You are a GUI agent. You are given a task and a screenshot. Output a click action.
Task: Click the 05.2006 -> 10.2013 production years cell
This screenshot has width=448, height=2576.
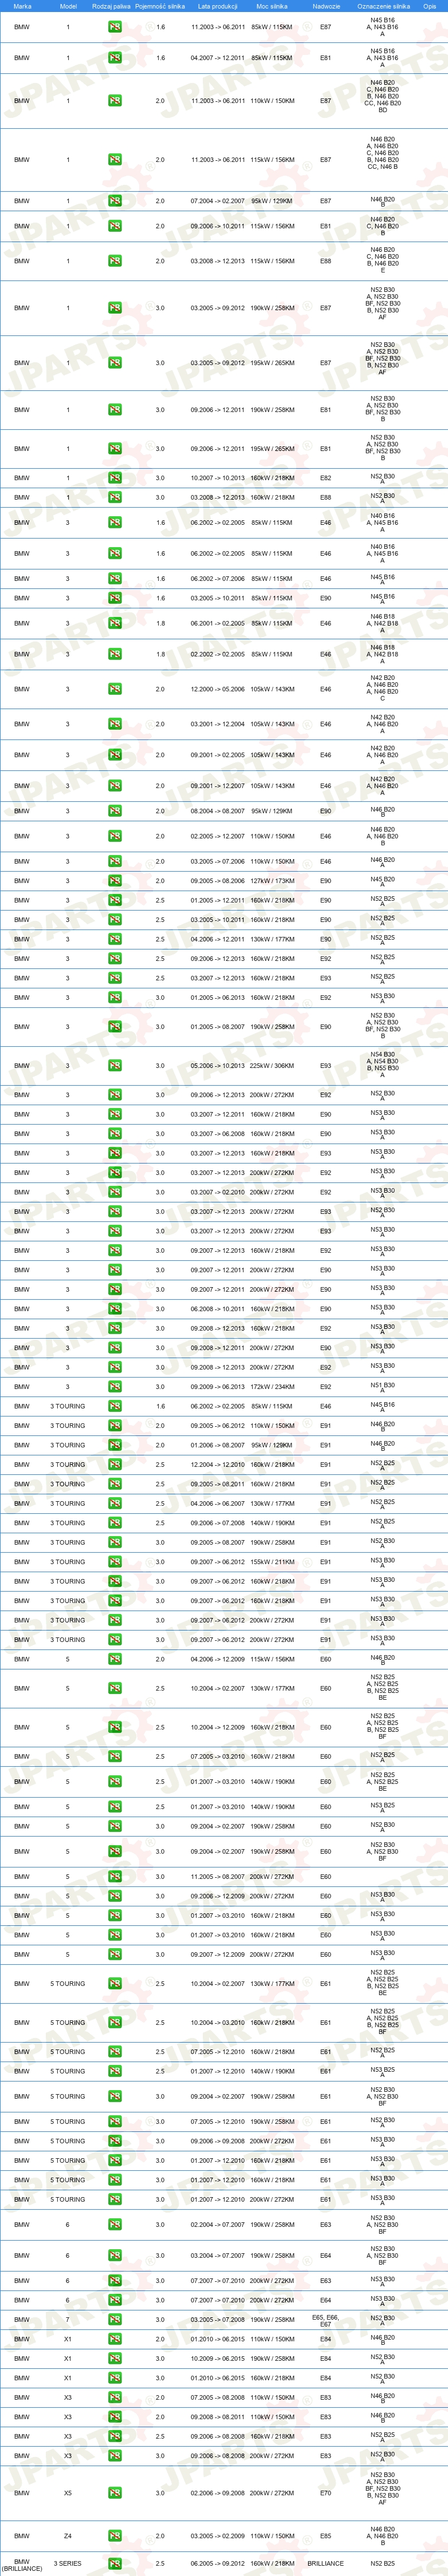(x=217, y=1066)
